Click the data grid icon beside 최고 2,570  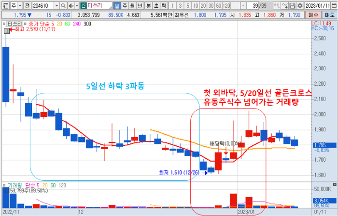(x=7, y=31)
